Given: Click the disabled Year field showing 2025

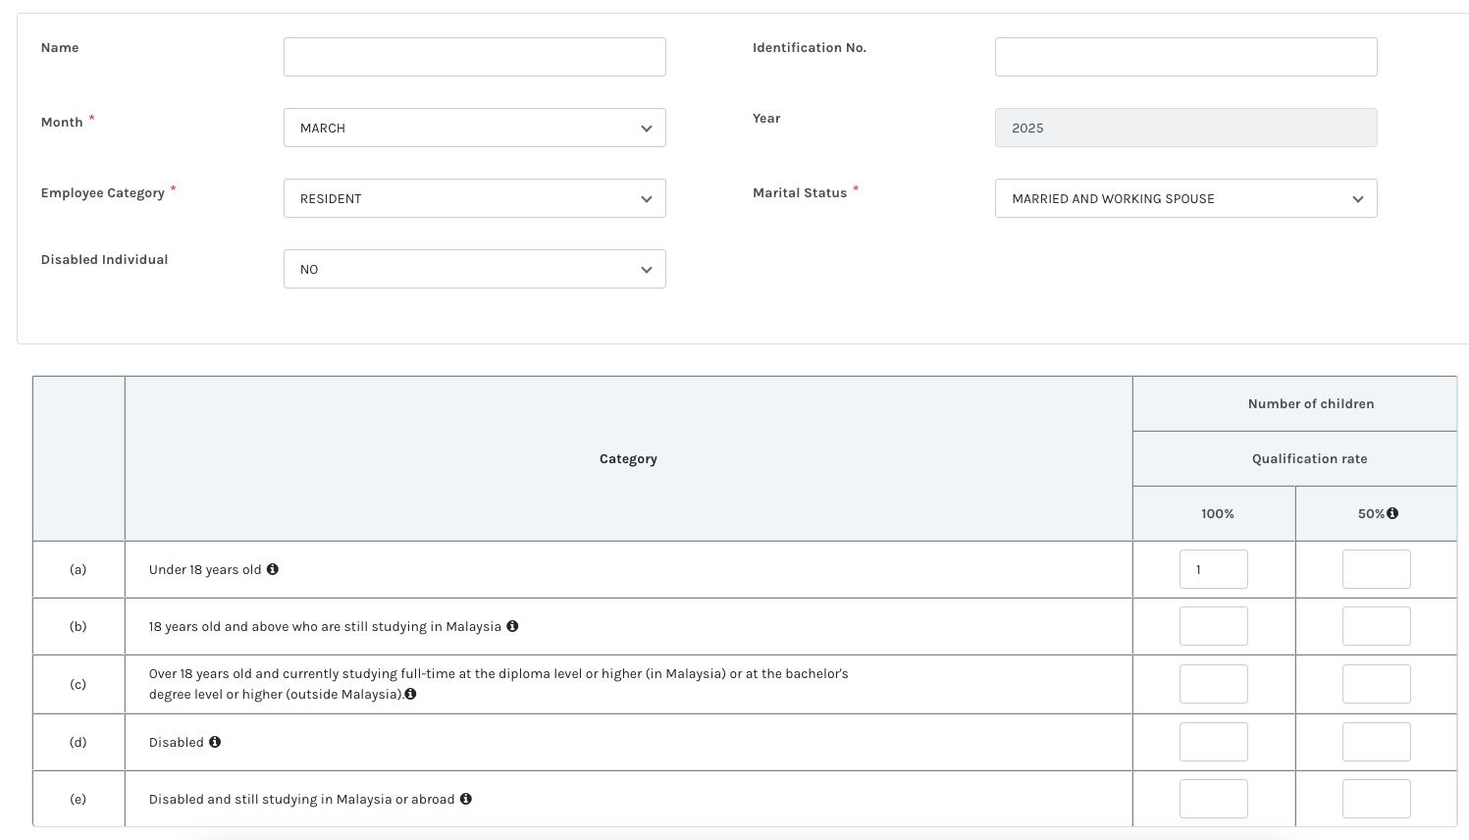Looking at the screenshot, I should [1186, 128].
